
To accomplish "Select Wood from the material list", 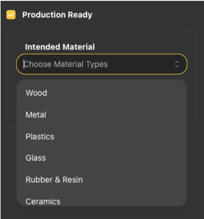I will (36, 93).
